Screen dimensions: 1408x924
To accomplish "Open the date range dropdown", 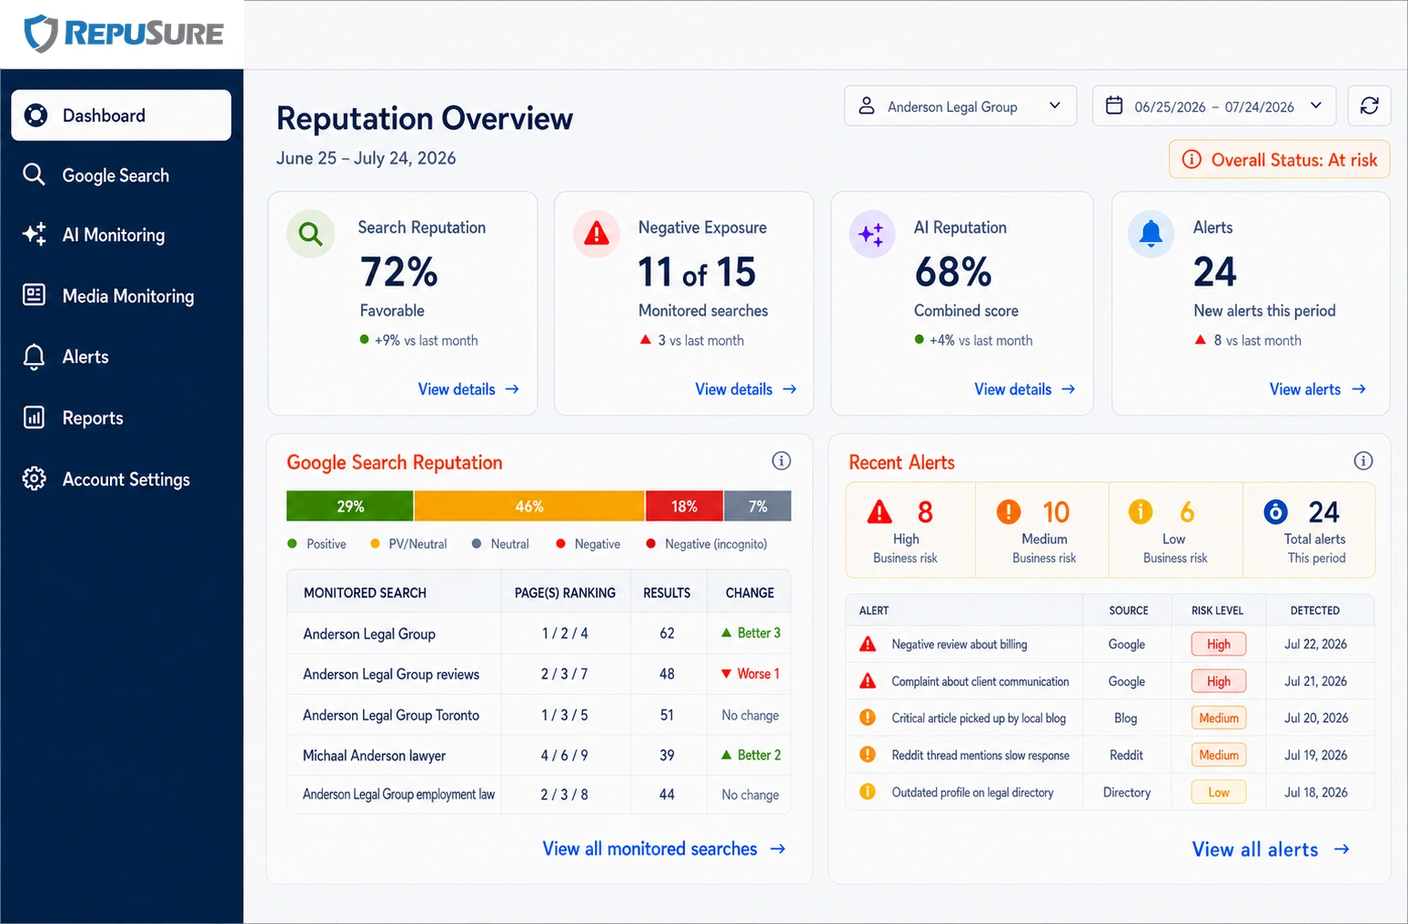I will click(1214, 106).
